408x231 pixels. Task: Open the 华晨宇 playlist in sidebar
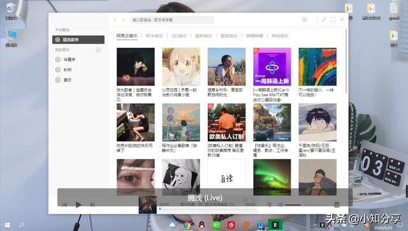point(78,59)
